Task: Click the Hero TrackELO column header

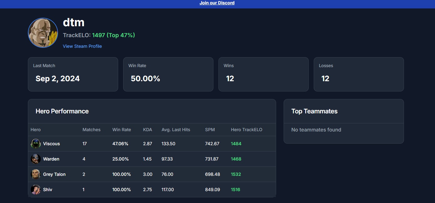Action: 246,130
